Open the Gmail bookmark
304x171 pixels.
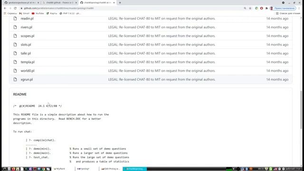[24, 13]
